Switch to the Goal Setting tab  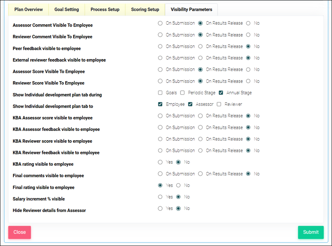click(x=67, y=9)
